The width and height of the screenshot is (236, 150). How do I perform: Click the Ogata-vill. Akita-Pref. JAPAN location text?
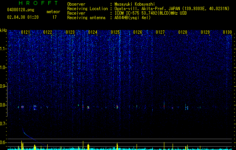tap(172, 9)
